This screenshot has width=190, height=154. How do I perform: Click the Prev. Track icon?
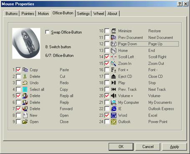pyautogui.click(x=114, y=90)
